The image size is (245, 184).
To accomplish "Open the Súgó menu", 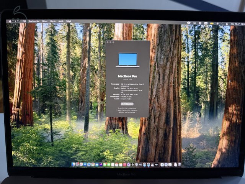I will click(x=69, y=21).
